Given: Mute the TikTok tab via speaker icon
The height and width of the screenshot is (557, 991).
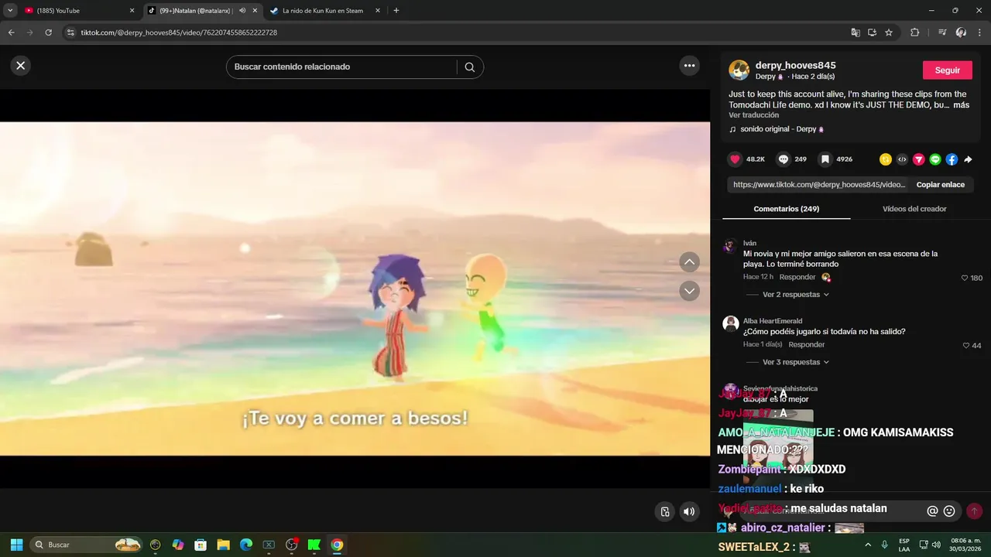Looking at the screenshot, I should (x=242, y=11).
